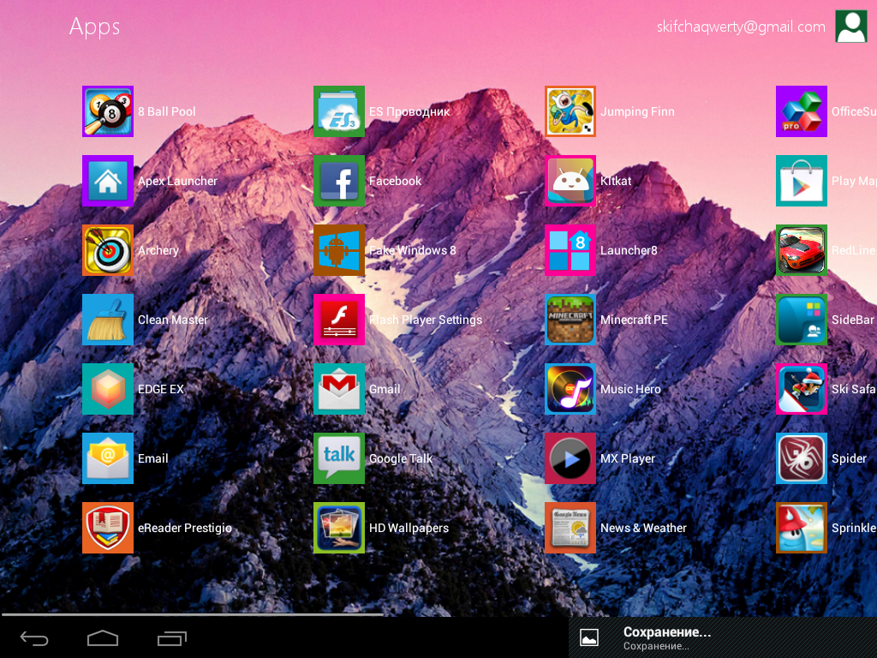The width and height of the screenshot is (877, 658).
Task: Open Spider solitaire game icon
Action: click(802, 458)
